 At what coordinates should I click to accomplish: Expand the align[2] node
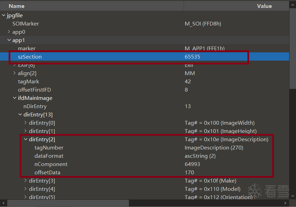[x=14, y=73]
